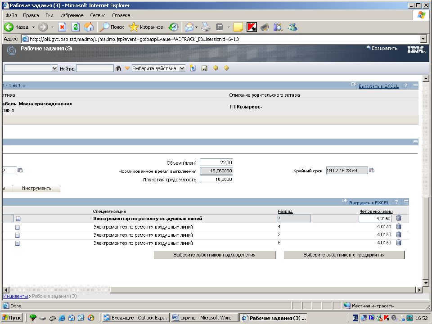Screen dimensions: 432x324
Task: Open the Вид menu
Action: click(x=49, y=15)
